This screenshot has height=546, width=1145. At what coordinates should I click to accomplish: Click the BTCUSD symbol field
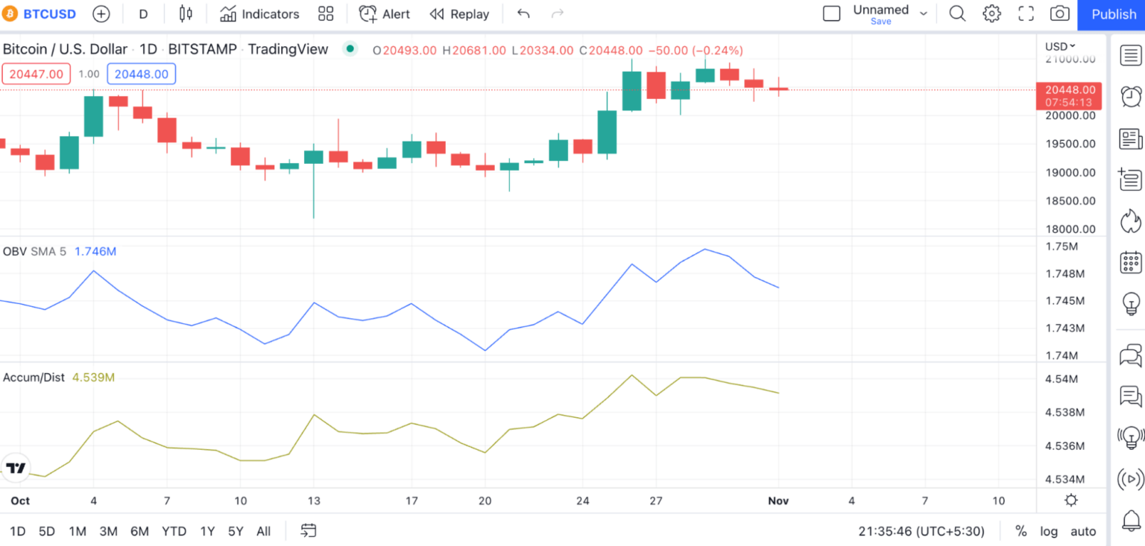tap(42, 13)
